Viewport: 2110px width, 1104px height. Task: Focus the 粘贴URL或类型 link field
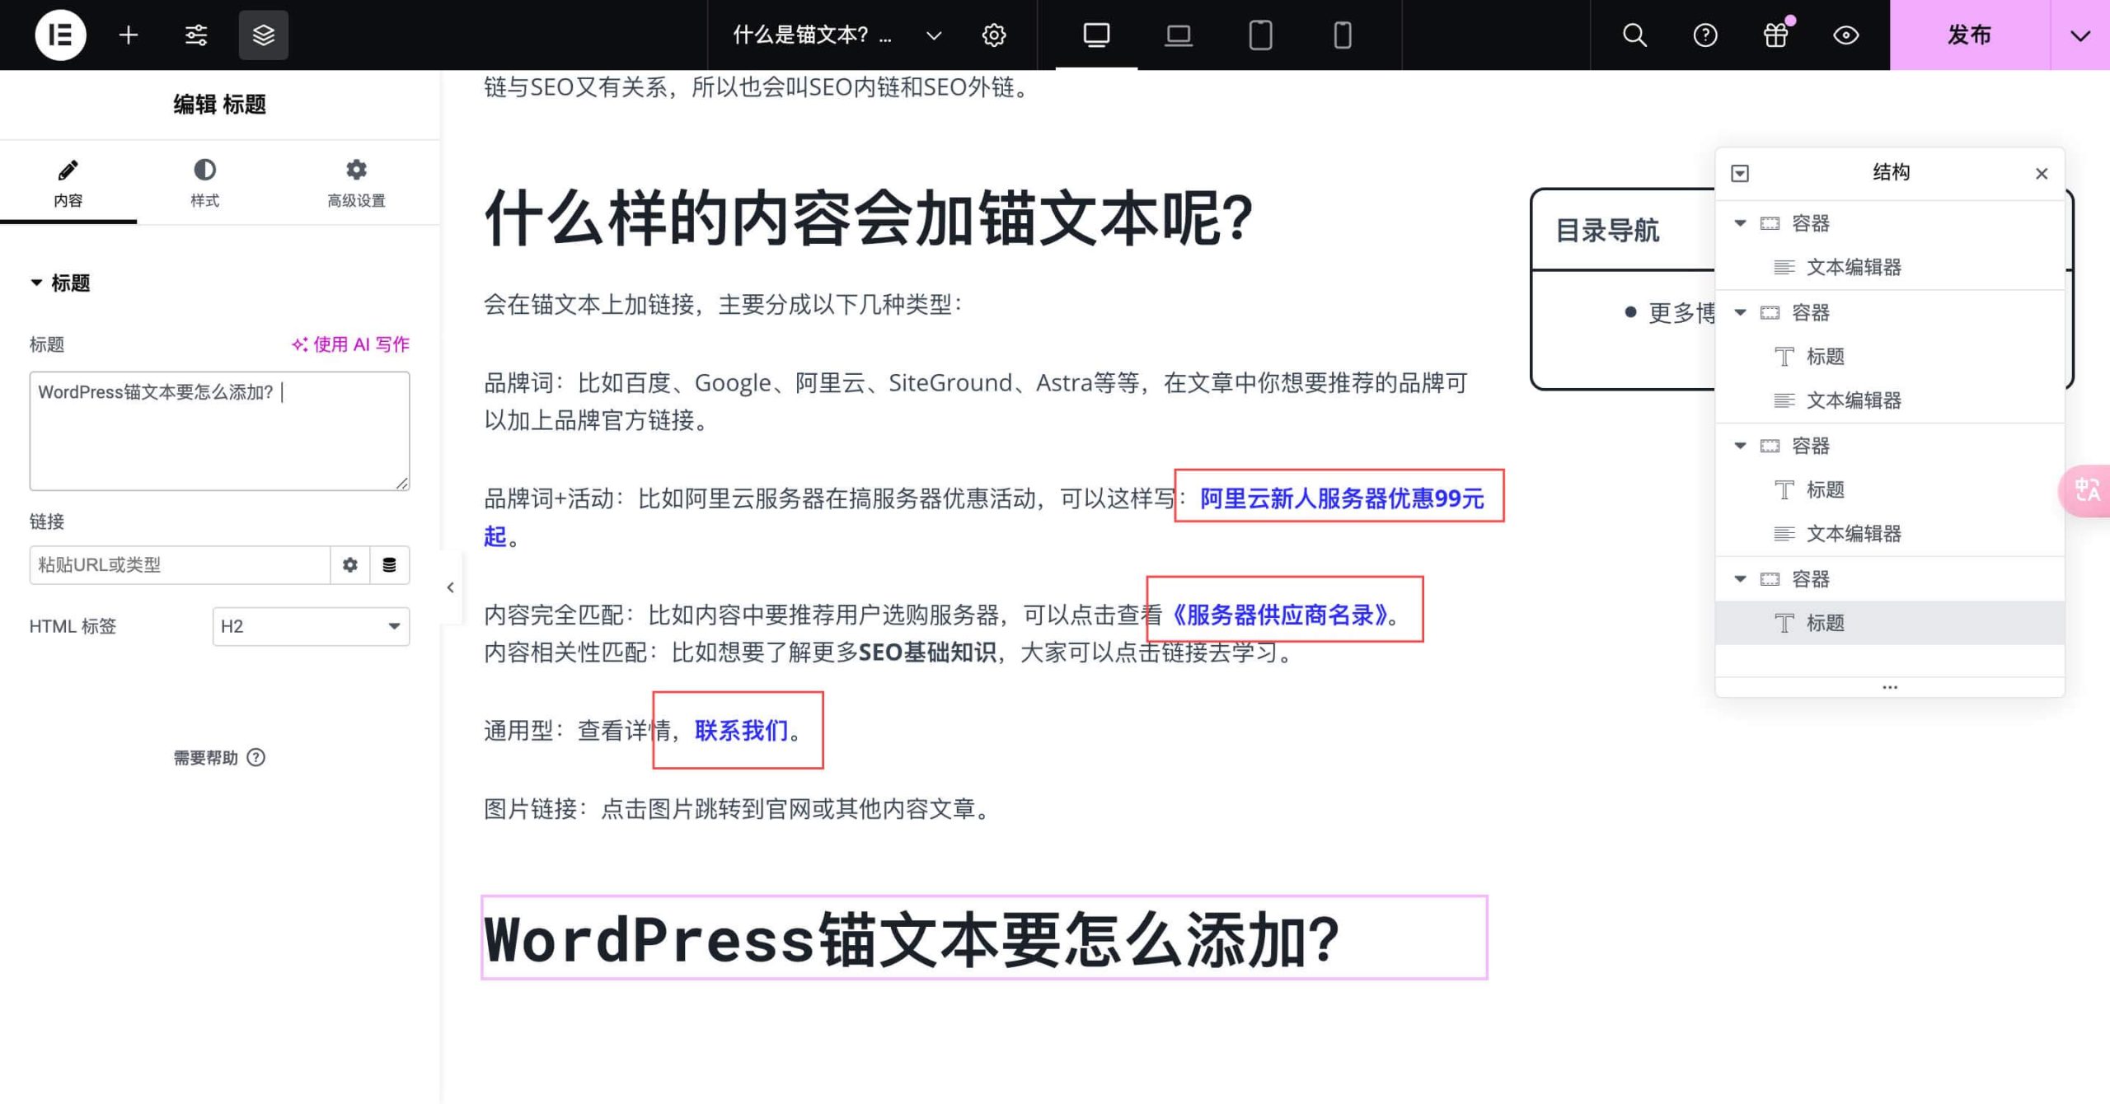click(180, 564)
